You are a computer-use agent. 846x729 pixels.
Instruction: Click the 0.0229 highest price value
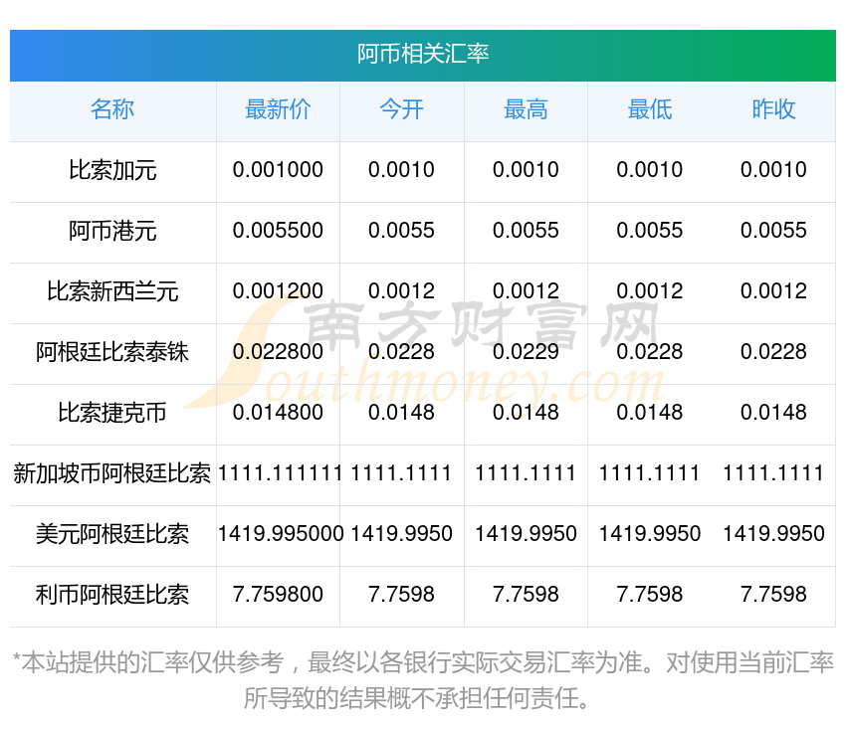coord(526,352)
